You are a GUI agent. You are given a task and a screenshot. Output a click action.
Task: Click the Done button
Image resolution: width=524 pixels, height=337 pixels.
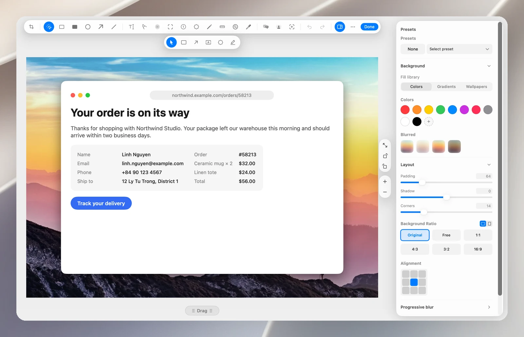tap(369, 27)
